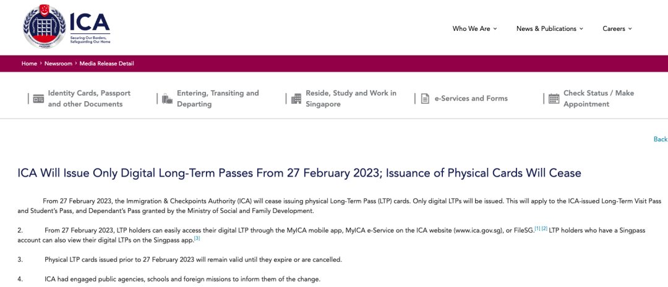Go to Home in the breadcrumb

click(x=29, y=64)
